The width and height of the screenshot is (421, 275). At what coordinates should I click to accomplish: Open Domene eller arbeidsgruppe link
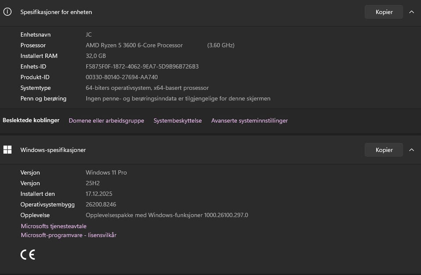coord(106,121)
